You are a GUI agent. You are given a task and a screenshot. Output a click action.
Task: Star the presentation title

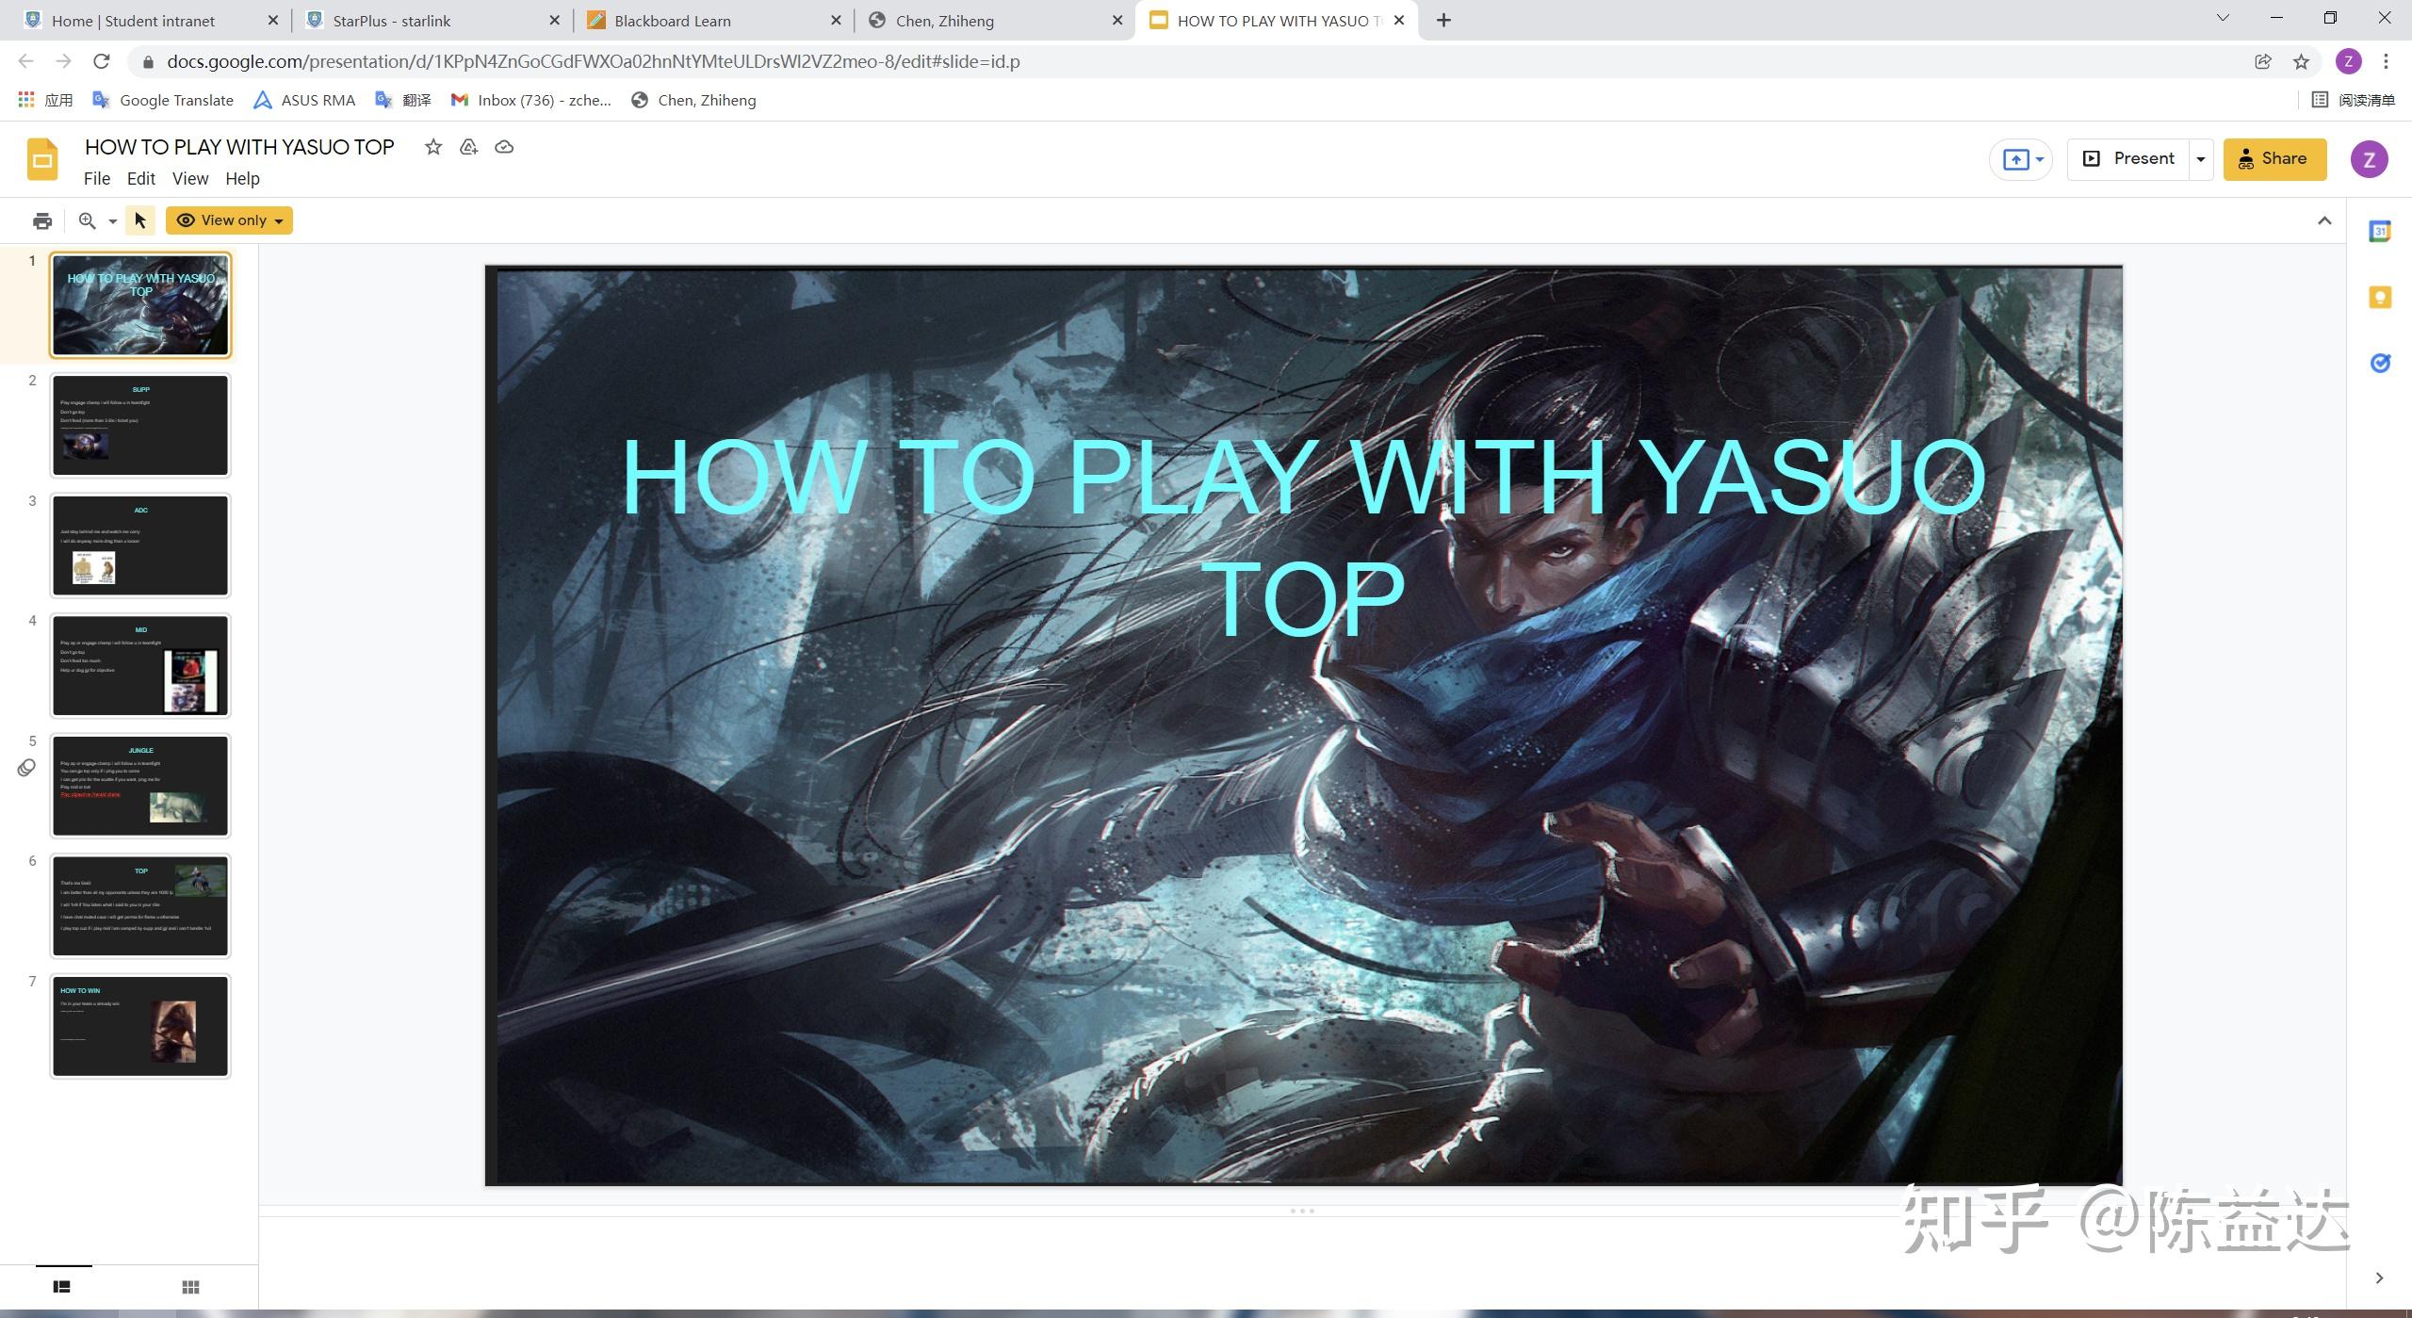(432, 147)
